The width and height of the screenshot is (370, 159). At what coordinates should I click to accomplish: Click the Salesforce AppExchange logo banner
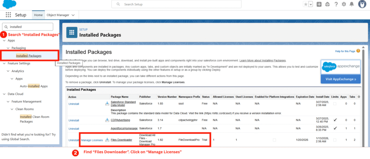[x=341, y=66]
